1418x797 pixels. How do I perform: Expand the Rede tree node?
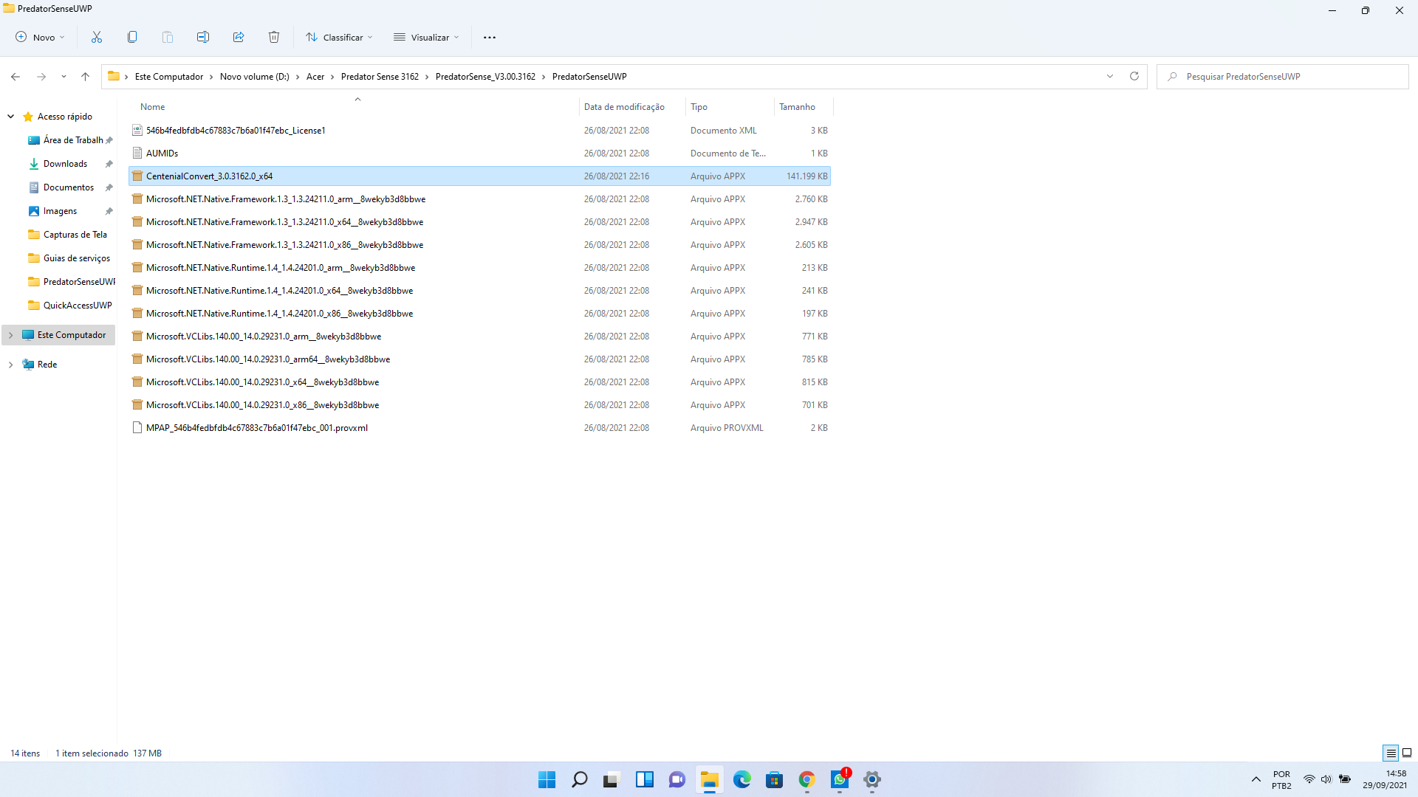click(10, 365)
